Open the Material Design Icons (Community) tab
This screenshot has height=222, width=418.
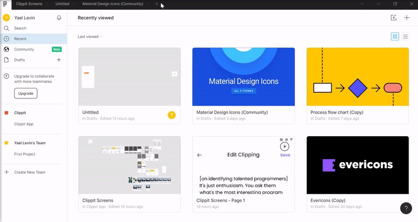[x=113, y=4]
